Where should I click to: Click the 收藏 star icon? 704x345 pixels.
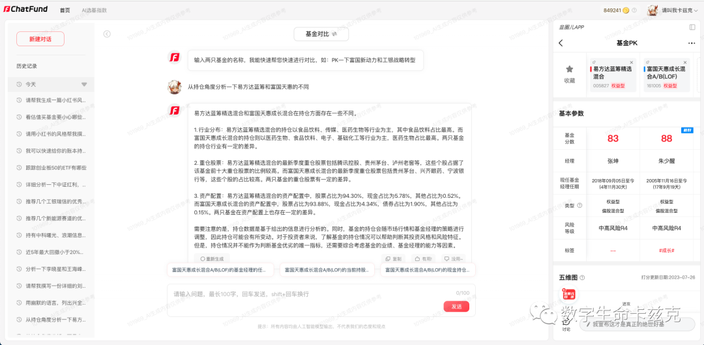pyautogui.click(x=569, y=68)
